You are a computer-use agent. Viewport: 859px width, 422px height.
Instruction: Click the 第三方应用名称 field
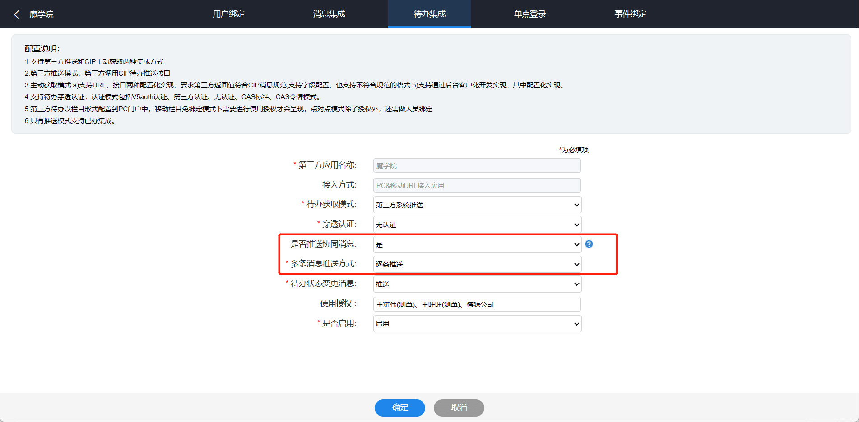(x=477, y=165)
